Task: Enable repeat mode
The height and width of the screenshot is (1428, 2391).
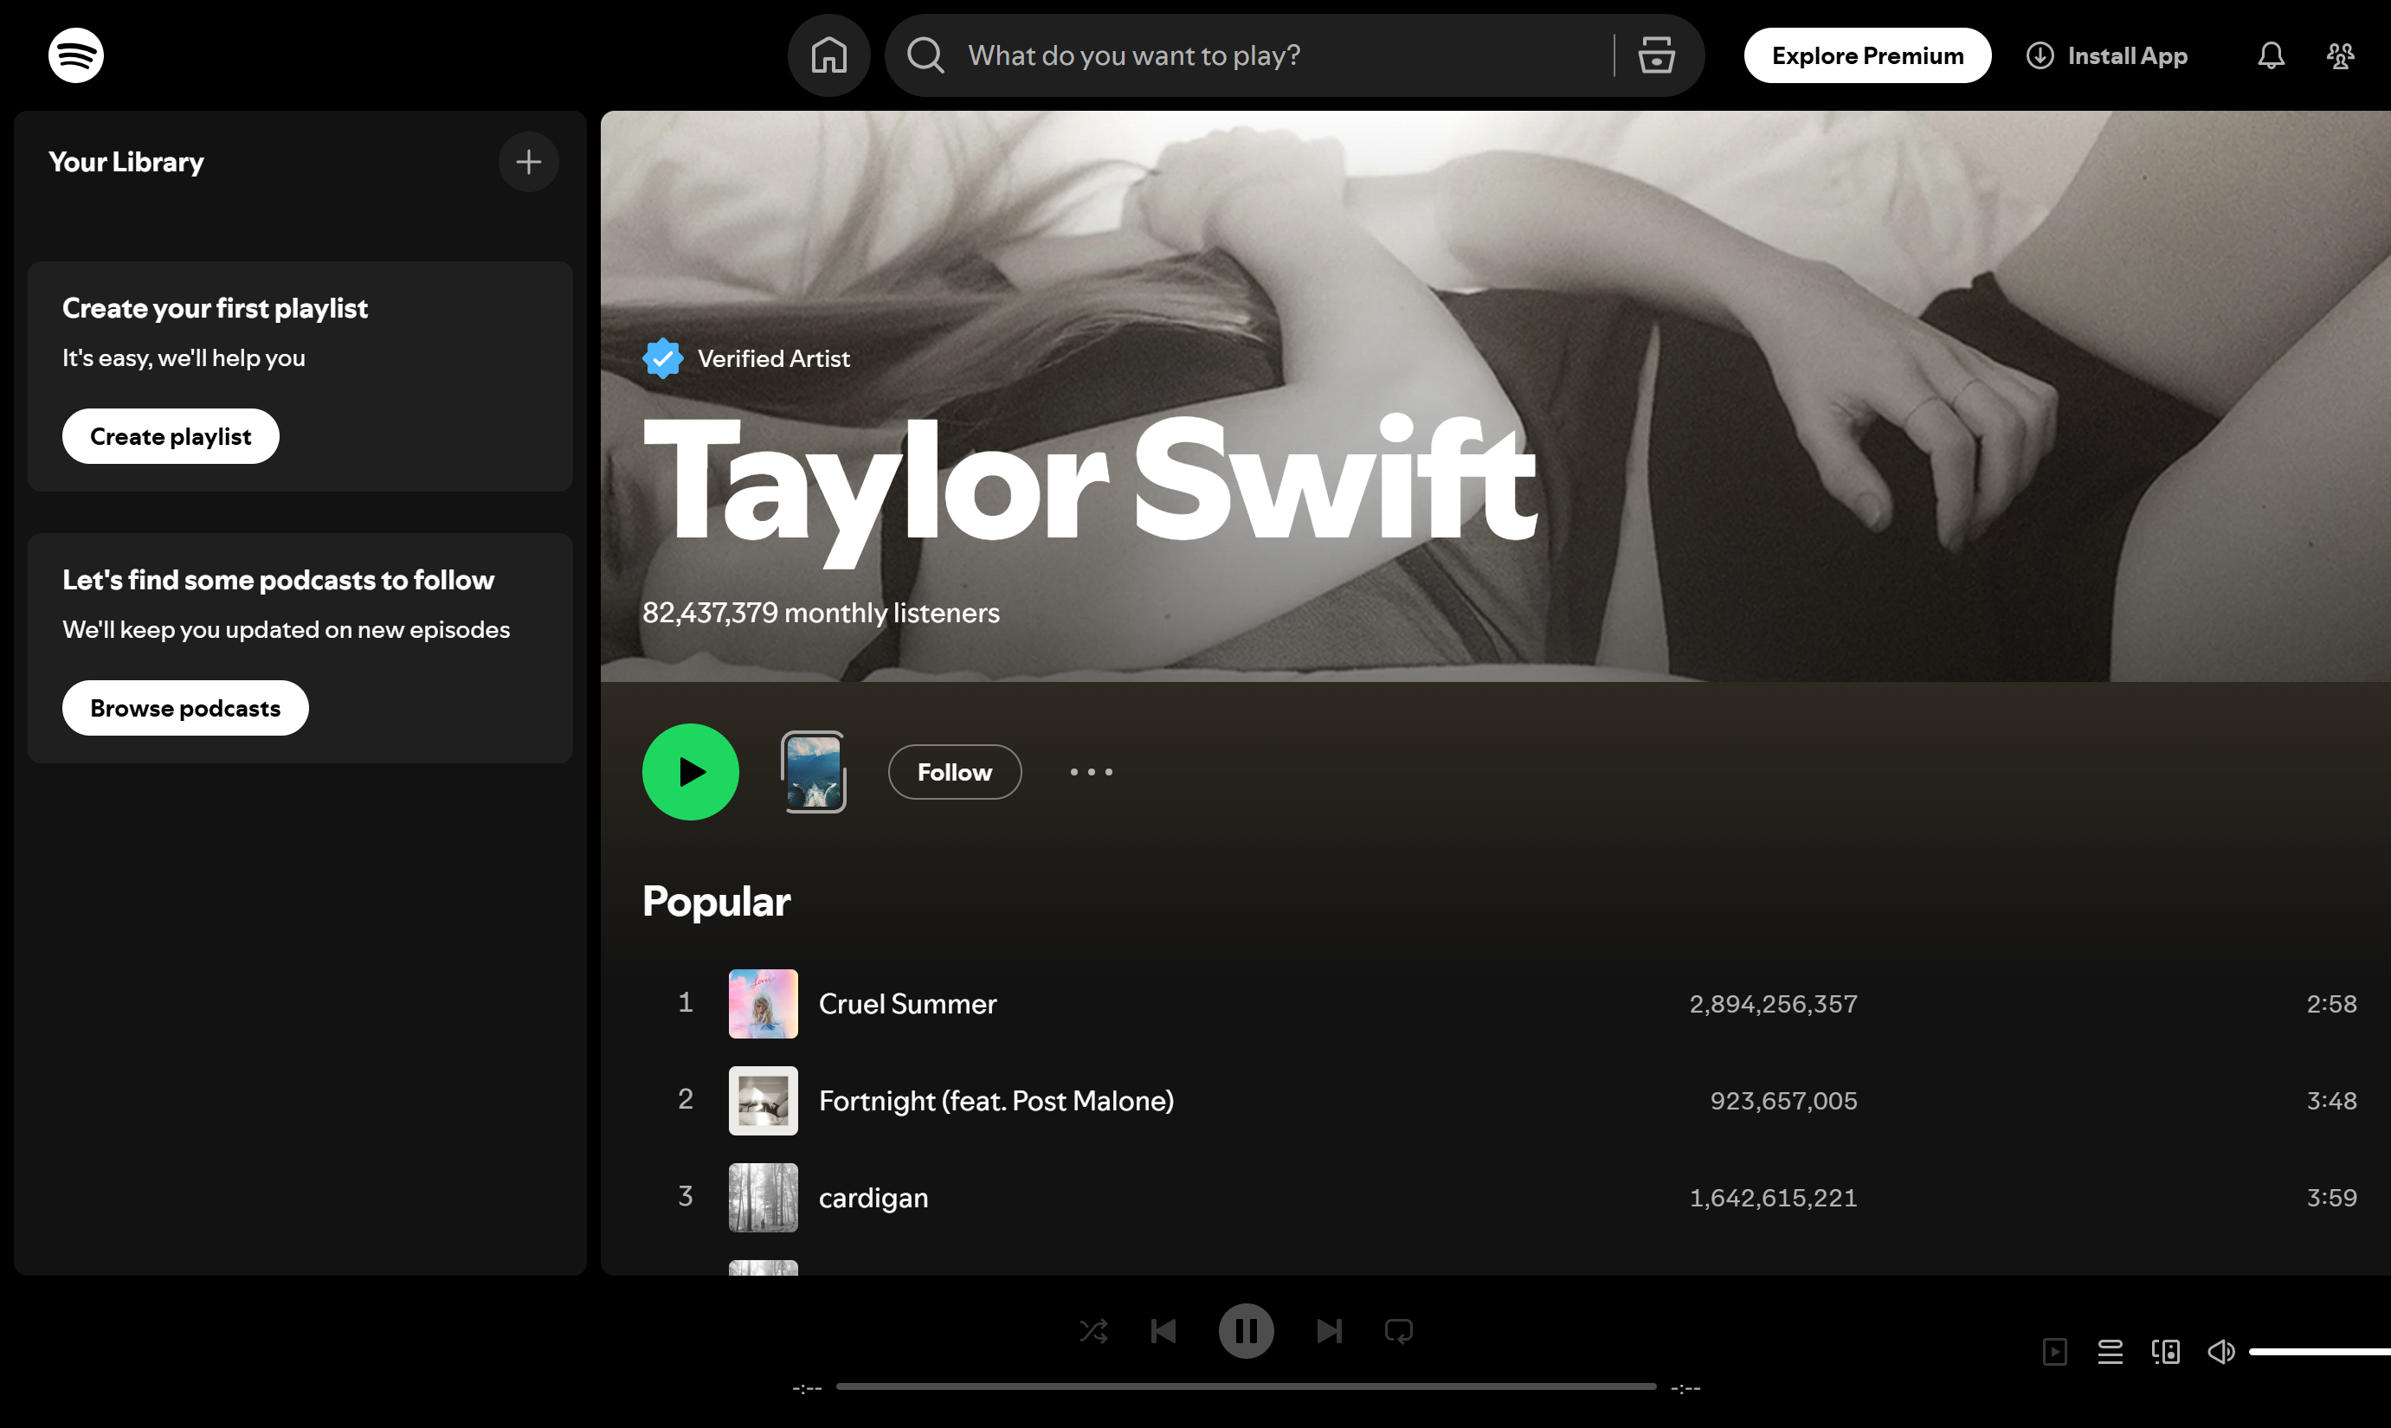Action: pos(1399,1331)
